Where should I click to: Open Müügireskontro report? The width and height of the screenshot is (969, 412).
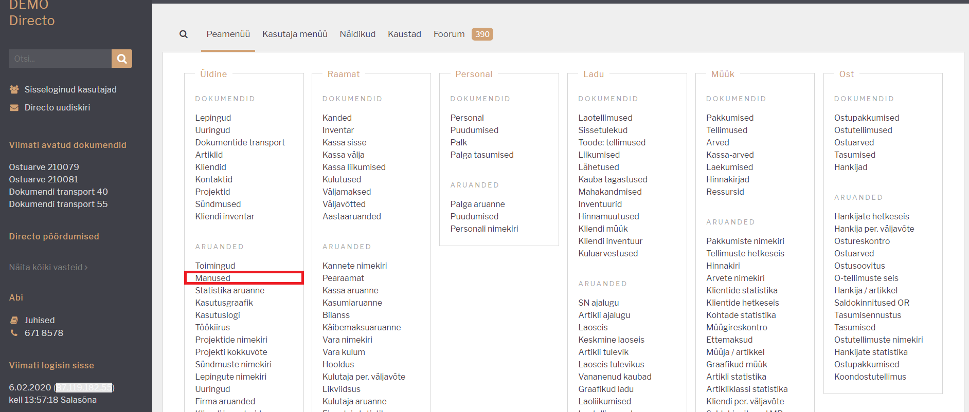737,327
